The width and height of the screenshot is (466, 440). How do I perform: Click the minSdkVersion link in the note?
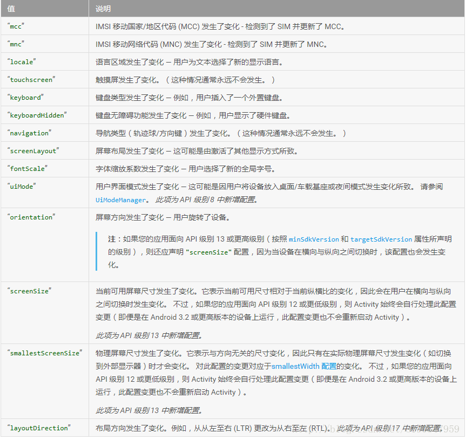coord(314,239)
